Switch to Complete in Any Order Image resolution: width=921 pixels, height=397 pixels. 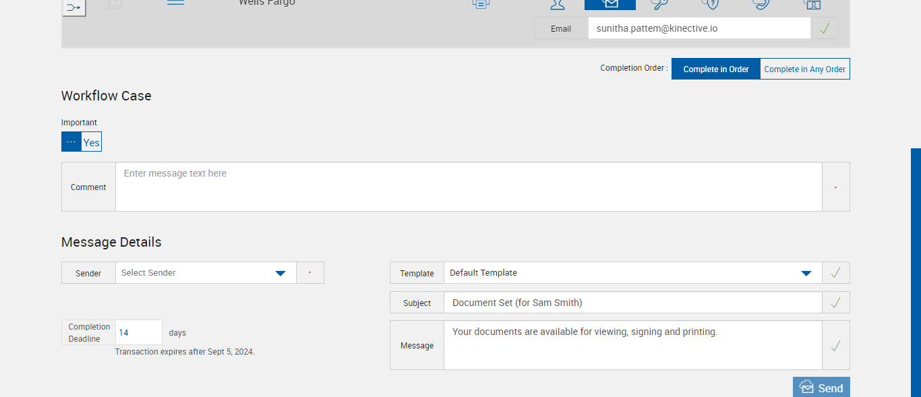click(x=804, y=69)
